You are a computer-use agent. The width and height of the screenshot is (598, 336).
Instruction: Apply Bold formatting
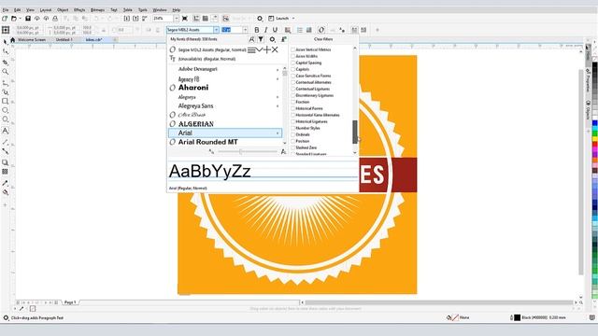257,30
